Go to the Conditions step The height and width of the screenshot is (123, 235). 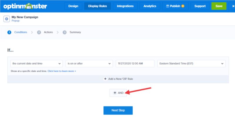coord(21,32)
